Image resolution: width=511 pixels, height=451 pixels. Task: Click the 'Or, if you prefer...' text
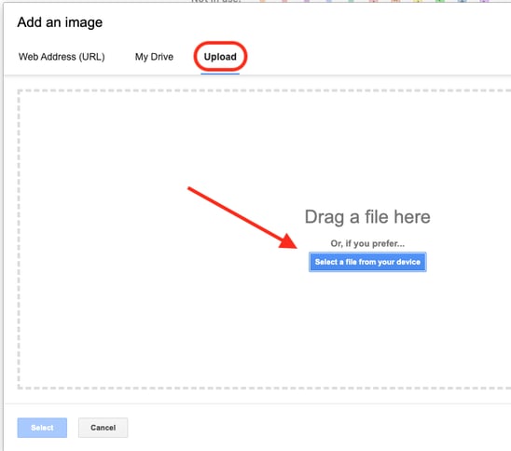(367, 243)
